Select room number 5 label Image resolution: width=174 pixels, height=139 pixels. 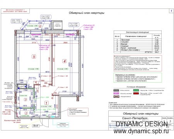click(x=34, y=56)
